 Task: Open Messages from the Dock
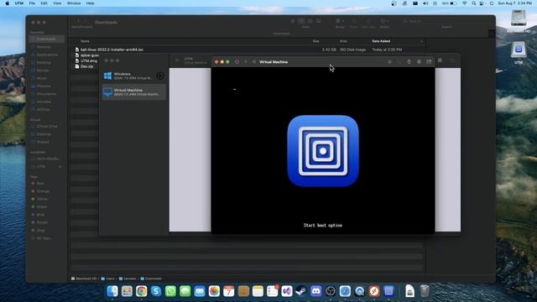click(185, 291)
